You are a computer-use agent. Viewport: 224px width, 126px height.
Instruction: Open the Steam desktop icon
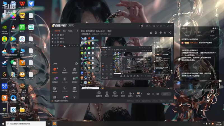[x=4, y=64]
